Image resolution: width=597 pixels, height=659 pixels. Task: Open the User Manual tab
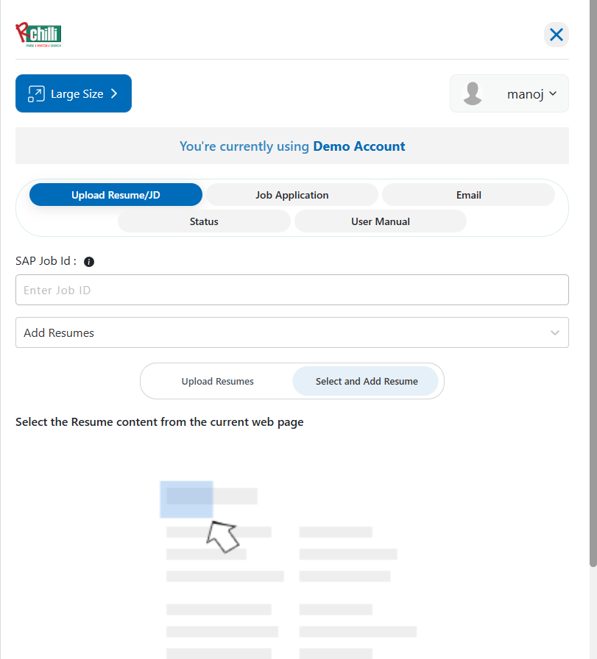coord(380,221)
